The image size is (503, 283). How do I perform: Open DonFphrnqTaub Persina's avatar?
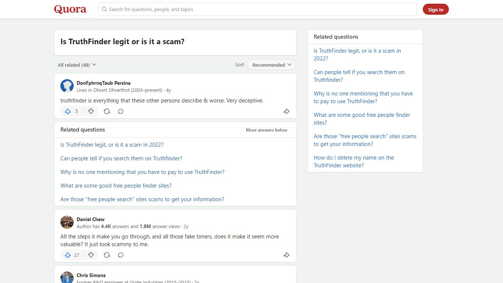(67, 86)
